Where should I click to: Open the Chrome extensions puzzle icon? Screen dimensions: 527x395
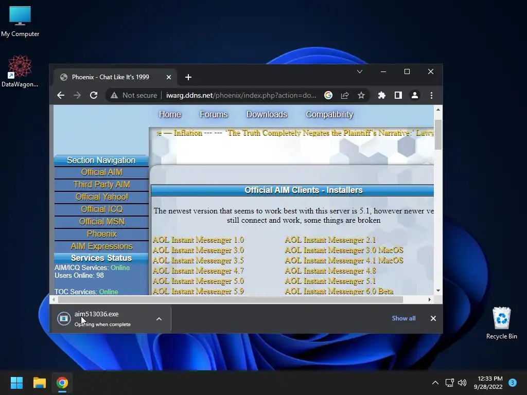[x=382, y=95]
